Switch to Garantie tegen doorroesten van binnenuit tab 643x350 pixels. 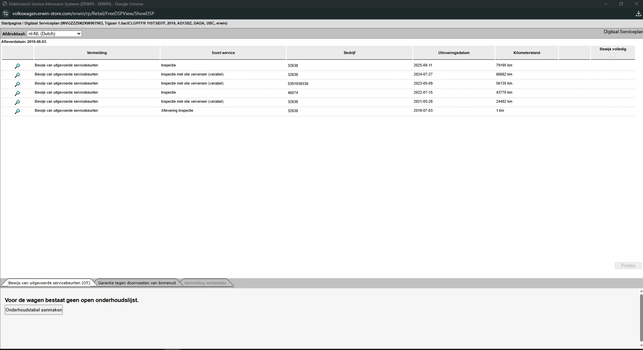point(137,283)
